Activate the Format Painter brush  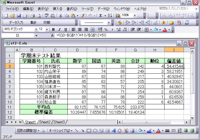82,16
